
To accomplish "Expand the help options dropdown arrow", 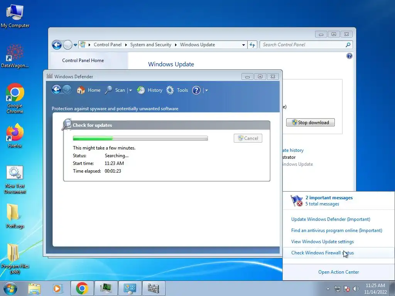I will (x=206, y=90).
